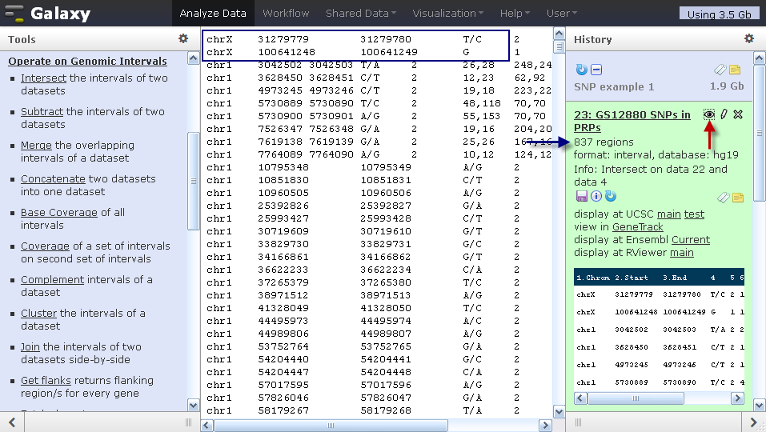Click center data view scroll up arrow
Screen dimensions: 766x432
559,33
